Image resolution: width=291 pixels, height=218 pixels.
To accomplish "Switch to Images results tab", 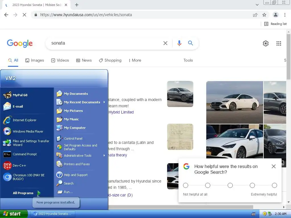I will coord(35,60).
